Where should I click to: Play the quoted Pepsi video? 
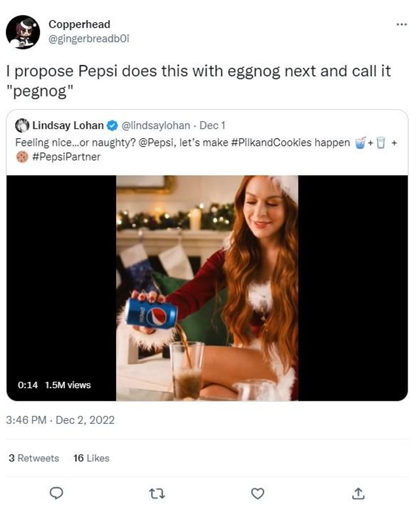click(207, 288)
